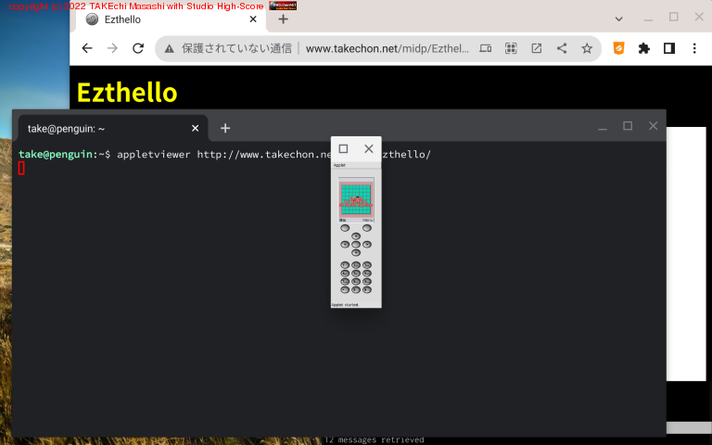Image resolution: width=712 pixels, height=445 pixels.
Task: Bookmark this page with the star icon
Action: 587,49
